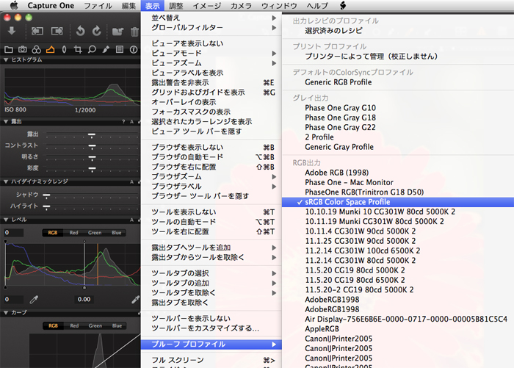
Task: Open the Lens tool tab icon
Action: pos(65,49)
